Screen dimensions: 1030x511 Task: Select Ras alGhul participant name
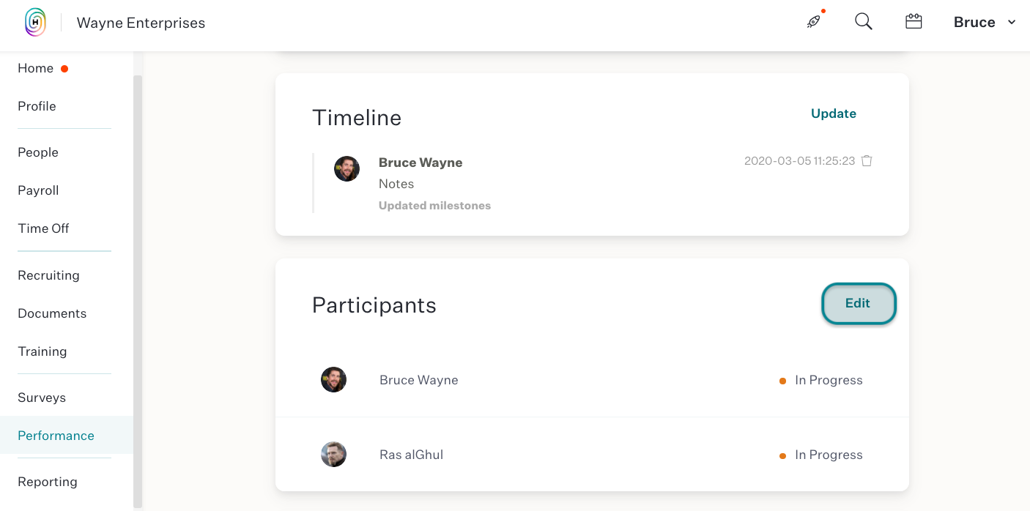tap(411, 455)
